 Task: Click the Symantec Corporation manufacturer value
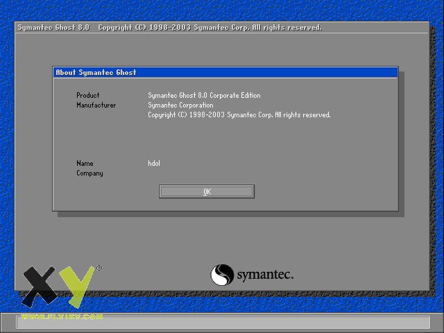180,105
